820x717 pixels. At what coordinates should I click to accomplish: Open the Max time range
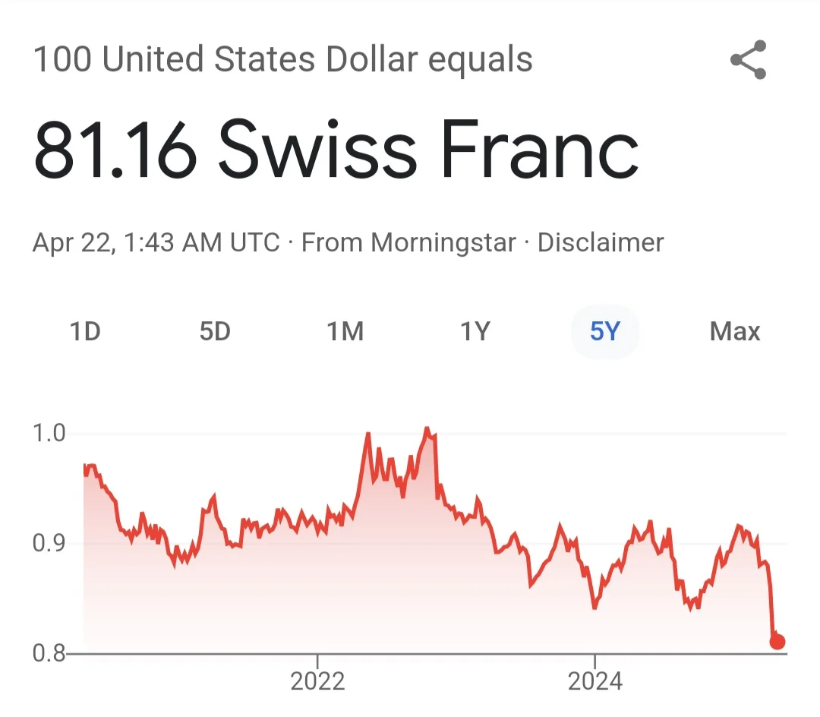[734, 332]
